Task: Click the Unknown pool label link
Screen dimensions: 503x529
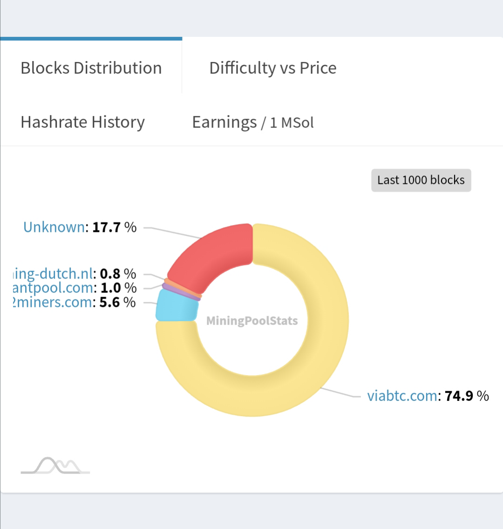Action: click(54, 227)
